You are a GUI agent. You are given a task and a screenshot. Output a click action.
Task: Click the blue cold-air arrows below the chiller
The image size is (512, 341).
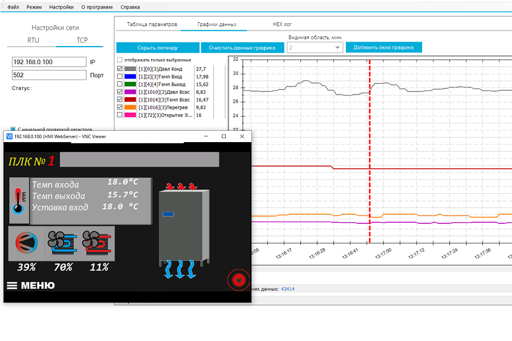180,269
